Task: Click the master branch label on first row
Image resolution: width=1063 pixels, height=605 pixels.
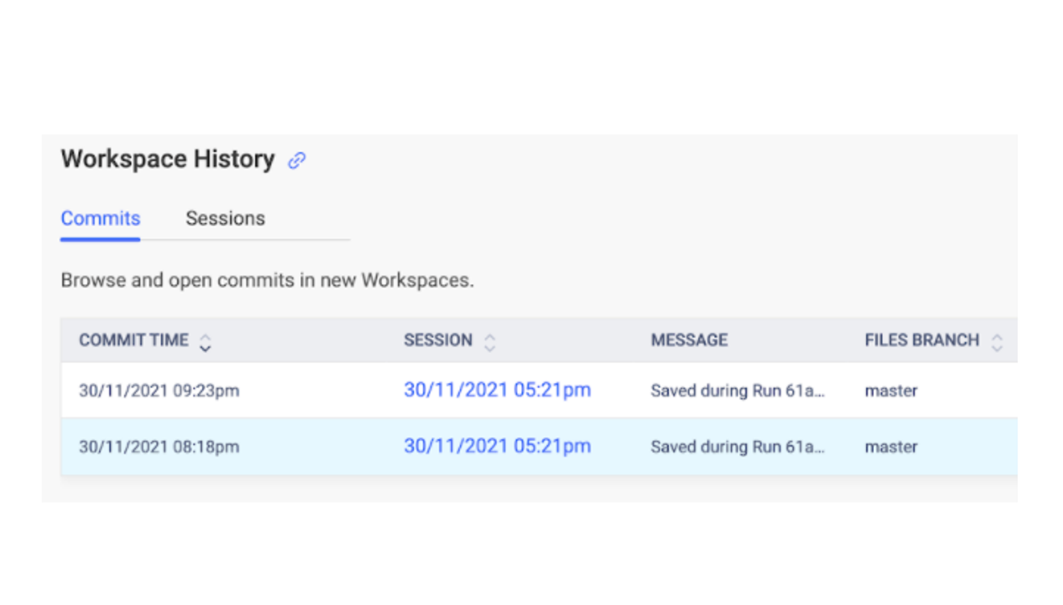Action: (x=890, y=390)
